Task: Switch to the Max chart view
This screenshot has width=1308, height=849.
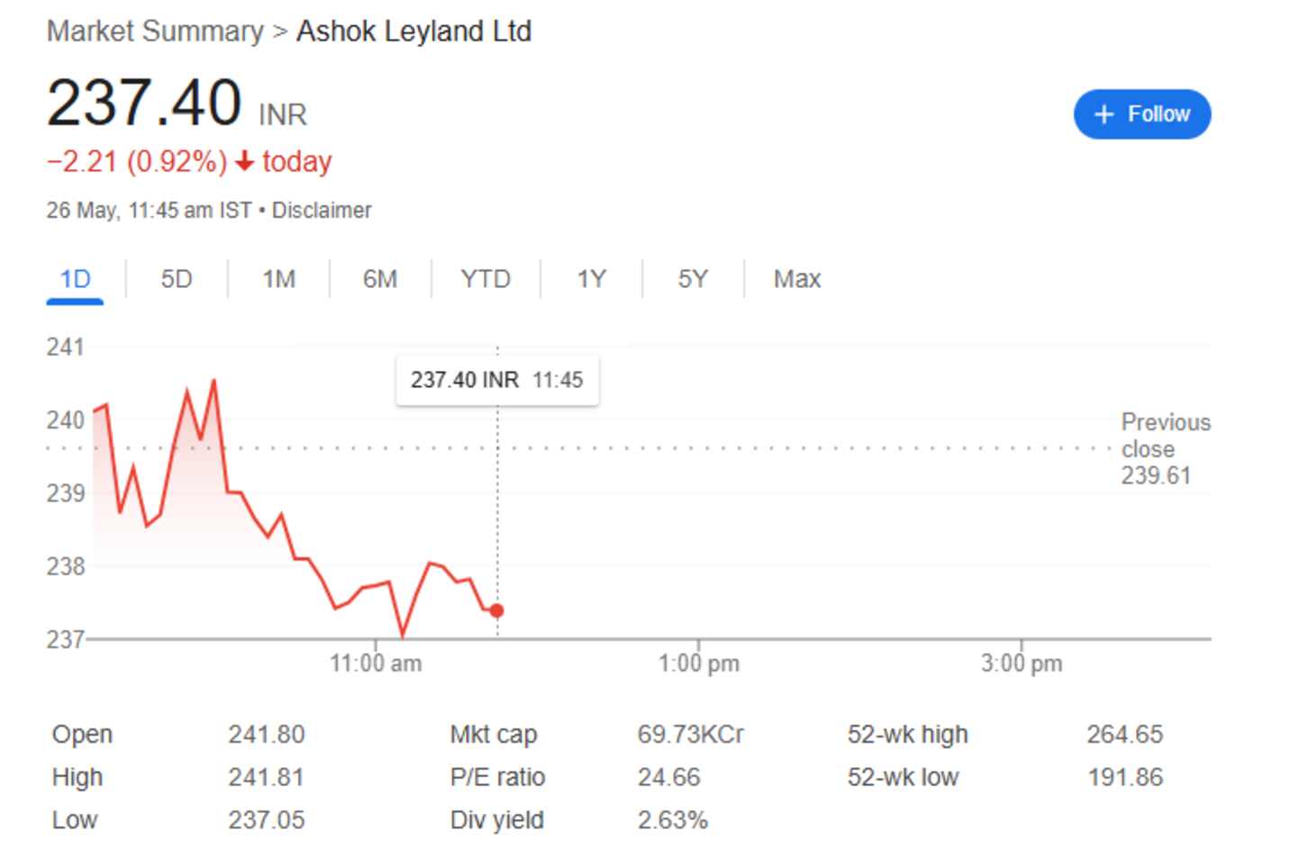Action: 796,279
